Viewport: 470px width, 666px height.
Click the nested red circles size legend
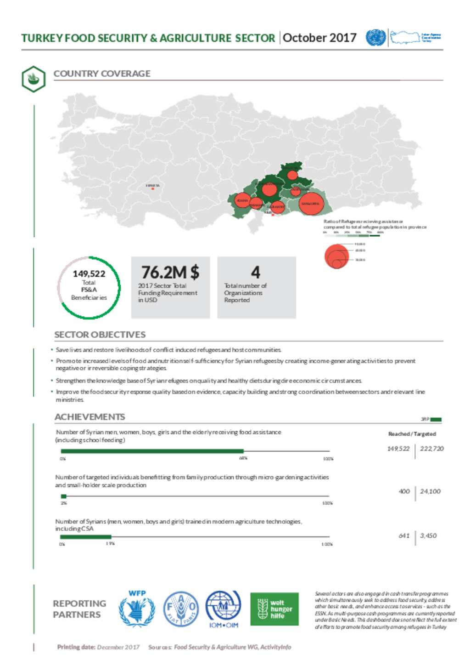[x=337, y=256]
